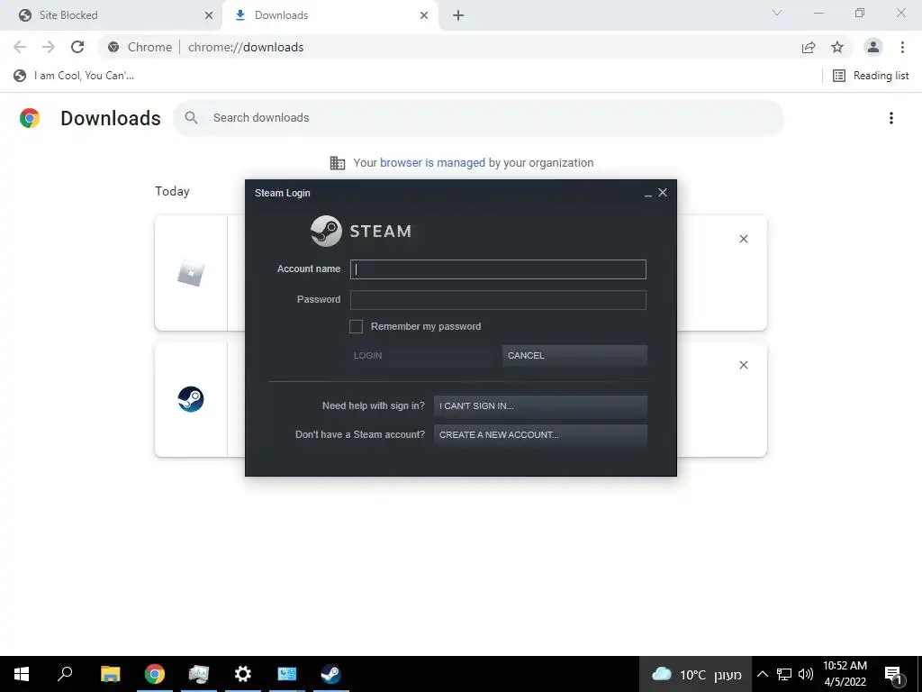The height and width of the screenshot is (692, 922).
Task: Open the Chrome profile avatar menu
Action: click(873, 47)
